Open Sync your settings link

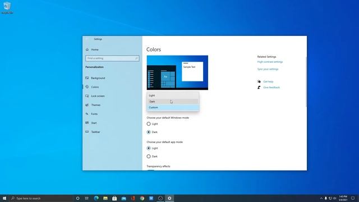pos(268,69)
